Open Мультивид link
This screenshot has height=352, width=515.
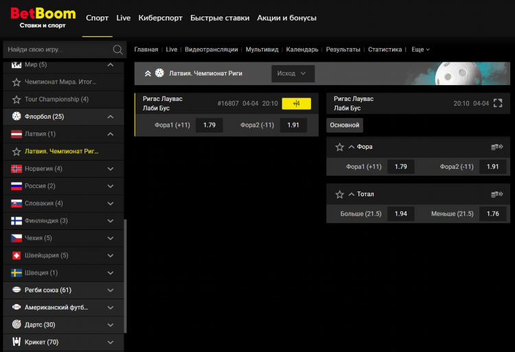[x=262, y=49]
